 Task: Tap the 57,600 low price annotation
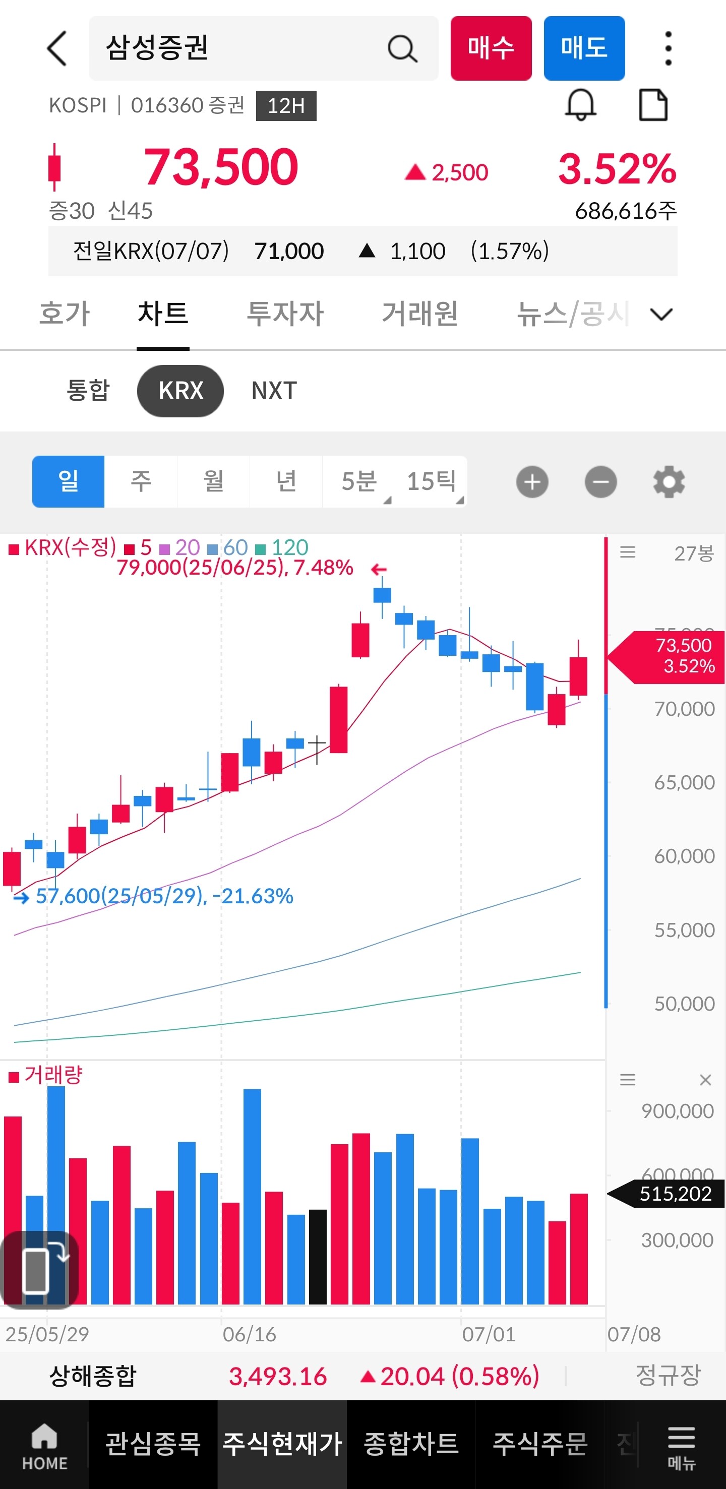click(x=164, y=896)
